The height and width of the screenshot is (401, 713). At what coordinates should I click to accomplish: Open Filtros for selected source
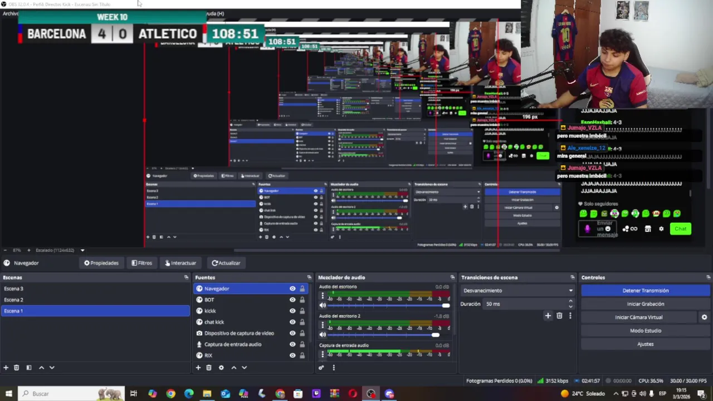[x=141, y=263]
